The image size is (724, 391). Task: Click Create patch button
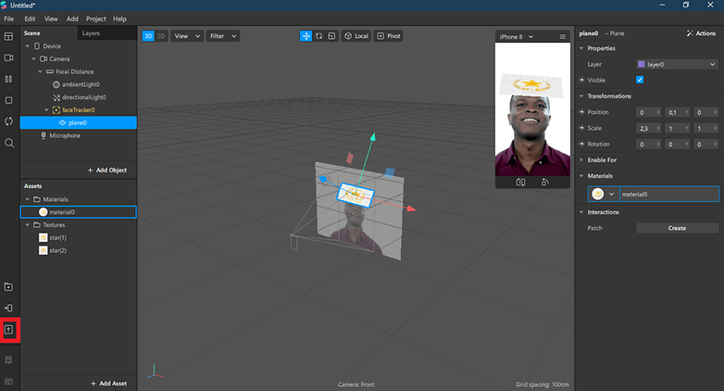(677, 228)
